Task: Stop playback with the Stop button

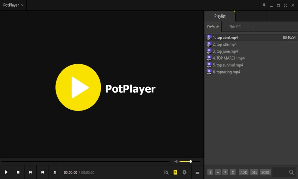Action: click(x=18, y=172)
